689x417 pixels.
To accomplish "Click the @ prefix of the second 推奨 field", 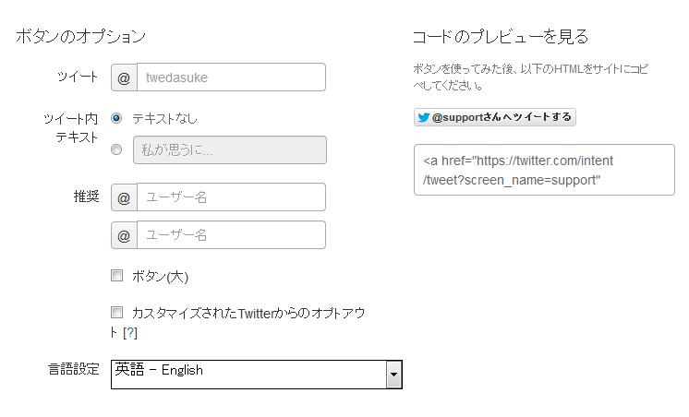I will [124, 235].
